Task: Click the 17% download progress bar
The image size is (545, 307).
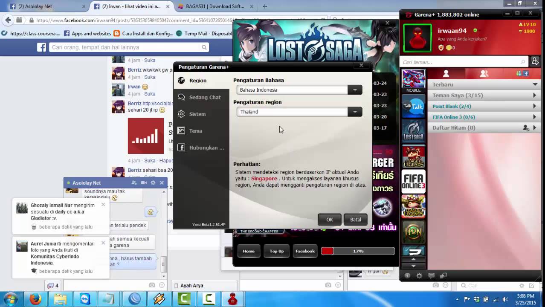Action: click(358, 251)
